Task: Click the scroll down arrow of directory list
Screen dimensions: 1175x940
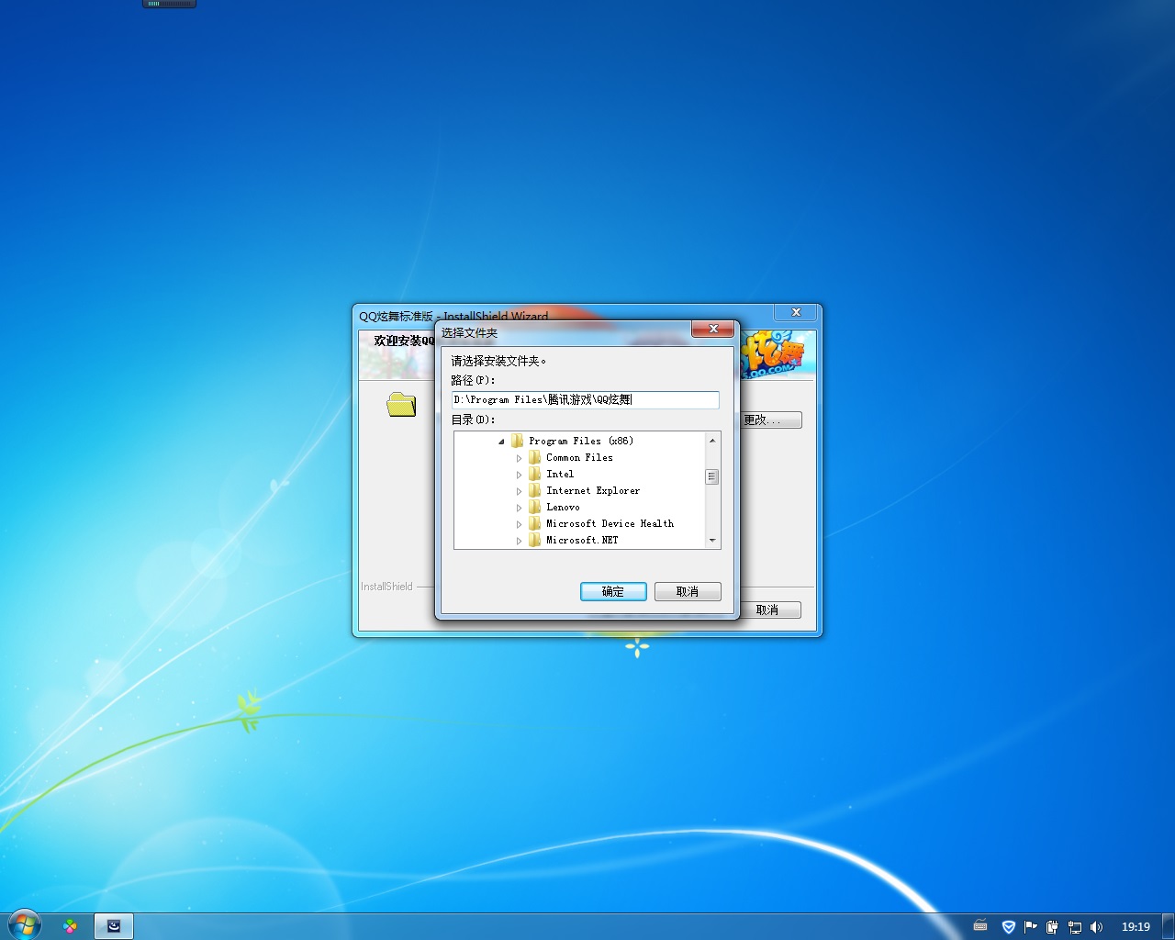Action: pyautogui.click(x=712, y=541)
